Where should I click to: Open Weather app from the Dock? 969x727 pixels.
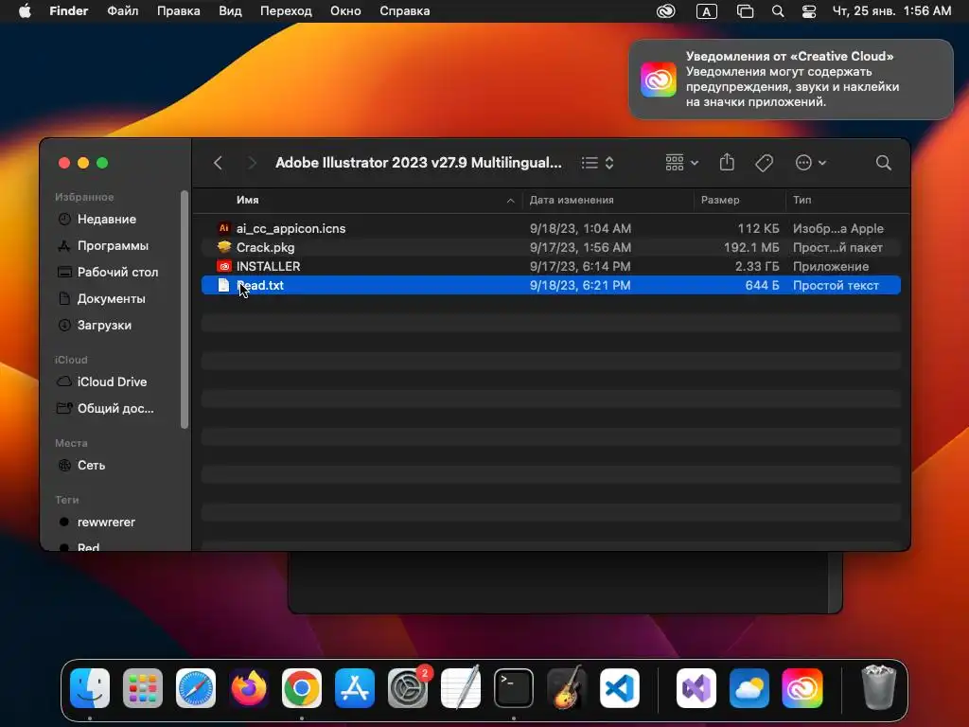749,687
